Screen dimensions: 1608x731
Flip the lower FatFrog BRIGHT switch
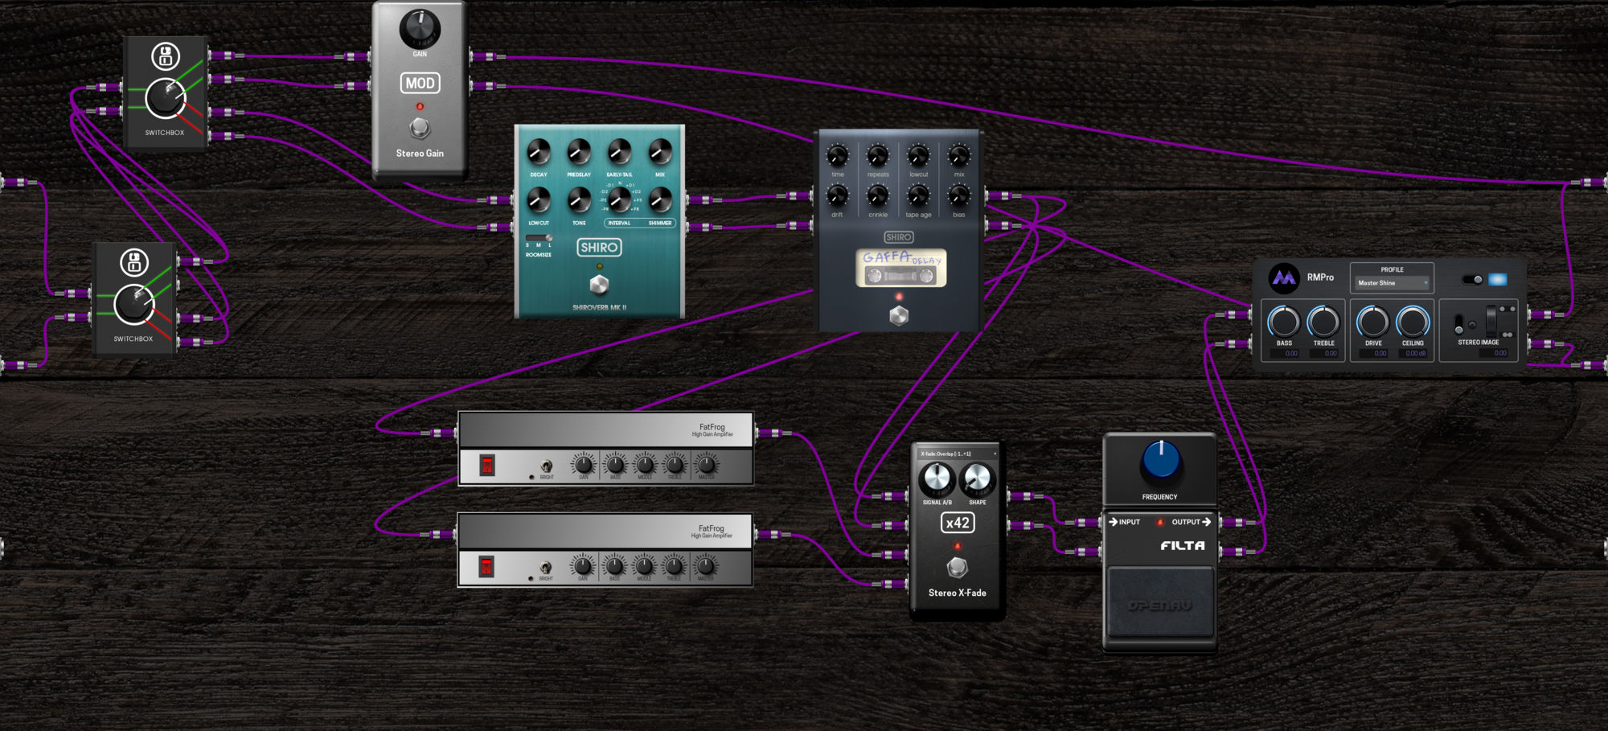pyautogui.click(x=546, y=567)
